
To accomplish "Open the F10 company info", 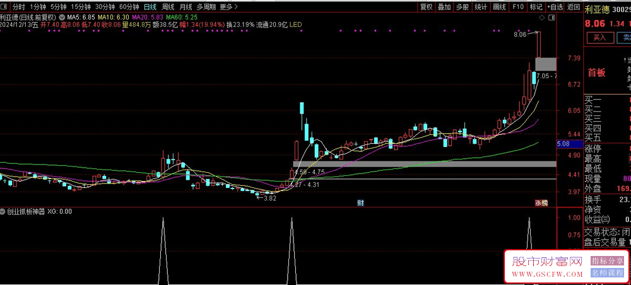I will [x=517, y=7].
